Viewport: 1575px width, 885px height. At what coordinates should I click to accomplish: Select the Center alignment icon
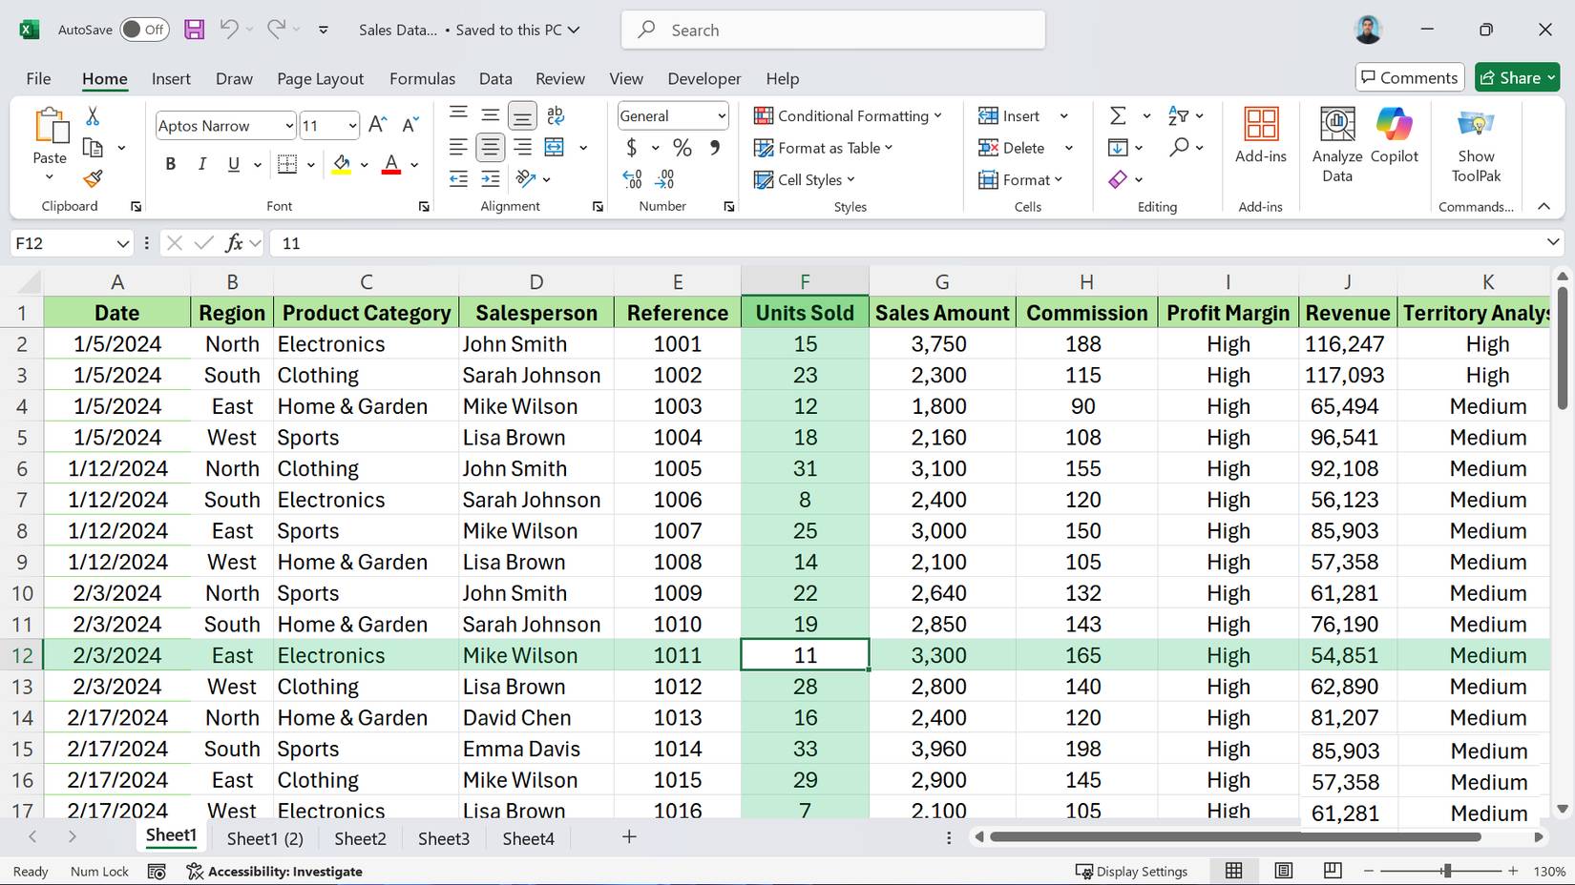(x=490, y=147)
